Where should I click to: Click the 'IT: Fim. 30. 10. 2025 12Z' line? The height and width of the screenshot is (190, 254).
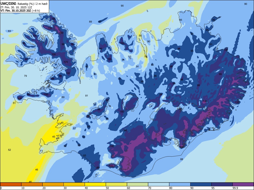[16, 7]
